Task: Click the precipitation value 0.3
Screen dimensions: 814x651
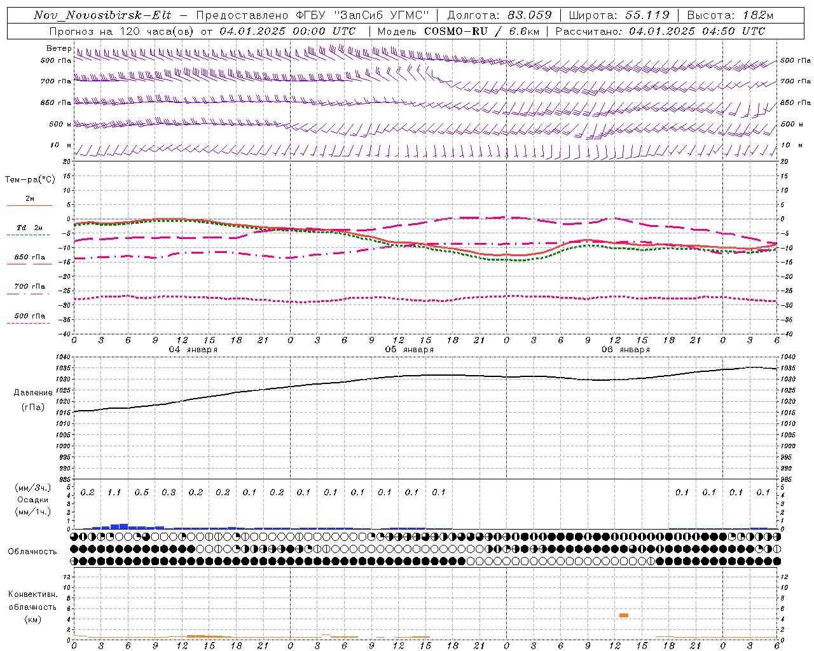Action: [x=169, y=493]
